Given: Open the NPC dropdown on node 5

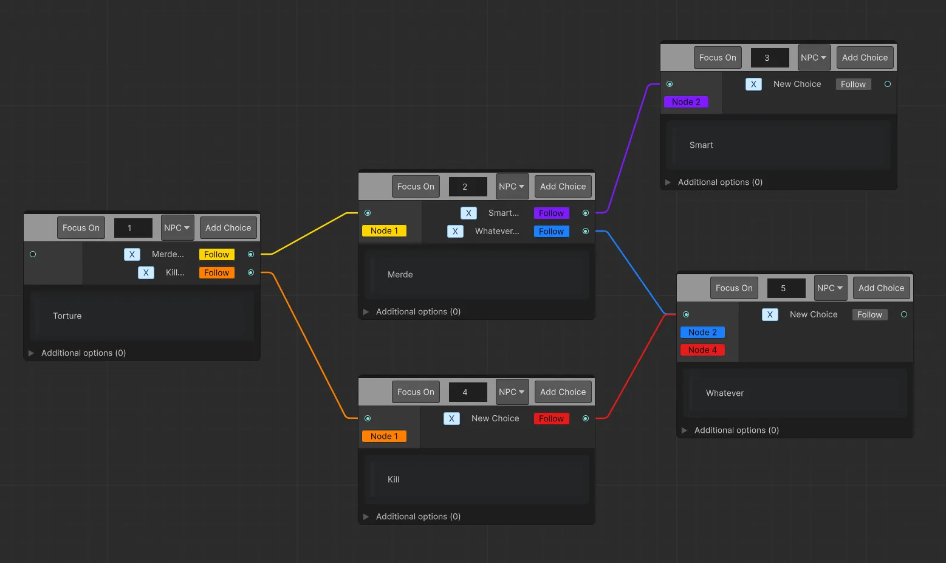Looking at the screenshot, I should 830,288.
